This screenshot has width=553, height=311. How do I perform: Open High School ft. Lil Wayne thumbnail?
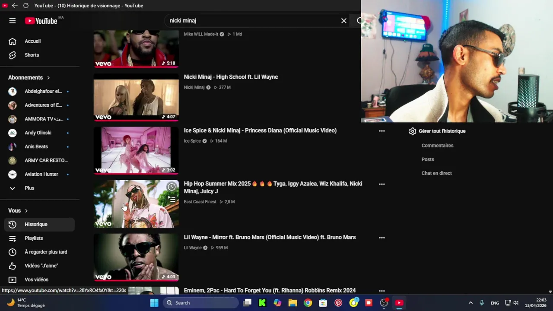pos(136,97)
